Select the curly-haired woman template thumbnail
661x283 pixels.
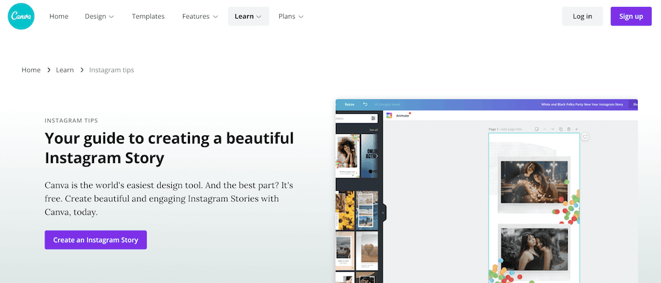[348, 156]
